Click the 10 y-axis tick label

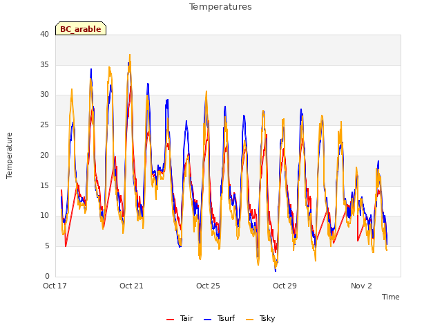click(44, 215)
